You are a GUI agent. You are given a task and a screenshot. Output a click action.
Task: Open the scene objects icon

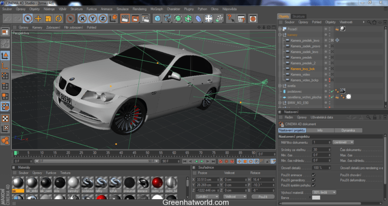click(209, 19)
